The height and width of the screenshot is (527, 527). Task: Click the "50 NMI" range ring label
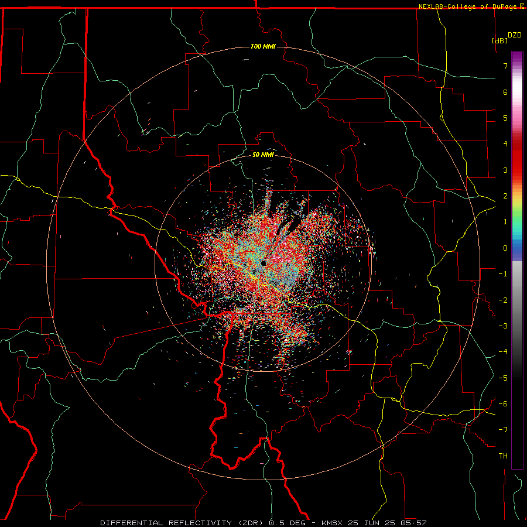[263, 155]
